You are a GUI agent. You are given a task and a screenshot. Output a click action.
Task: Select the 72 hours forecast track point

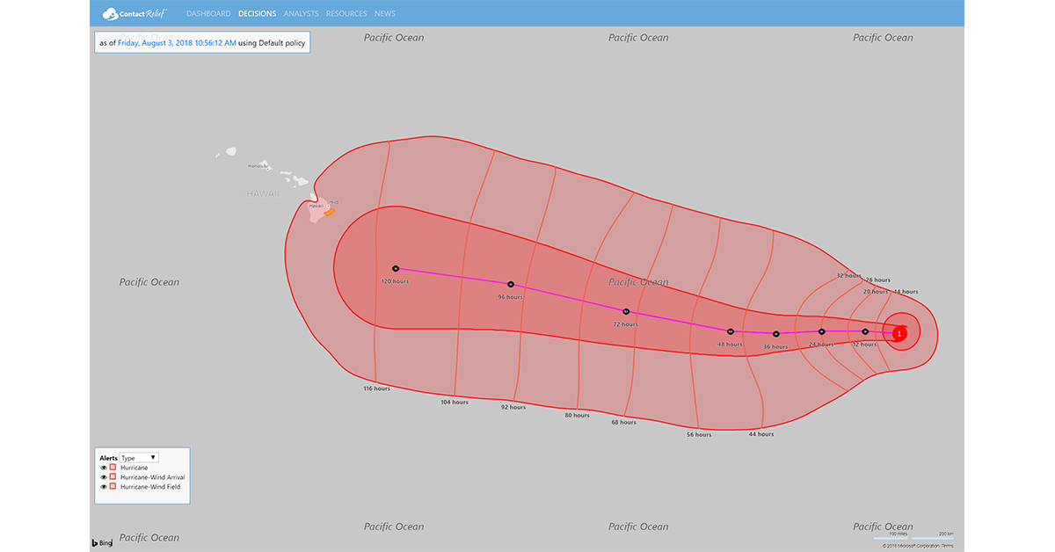coord(626,311)
